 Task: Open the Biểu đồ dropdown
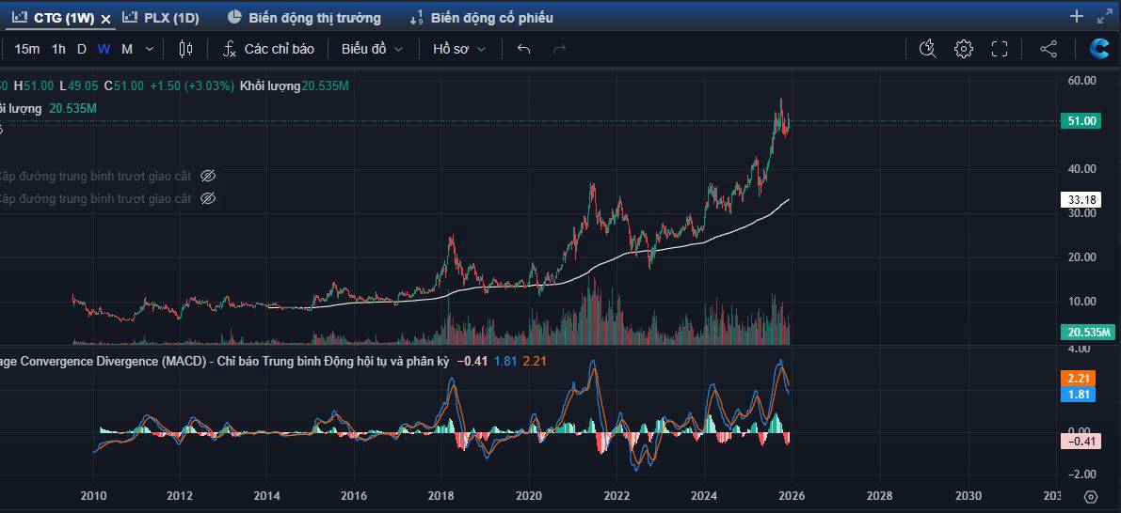coord(372,49)
